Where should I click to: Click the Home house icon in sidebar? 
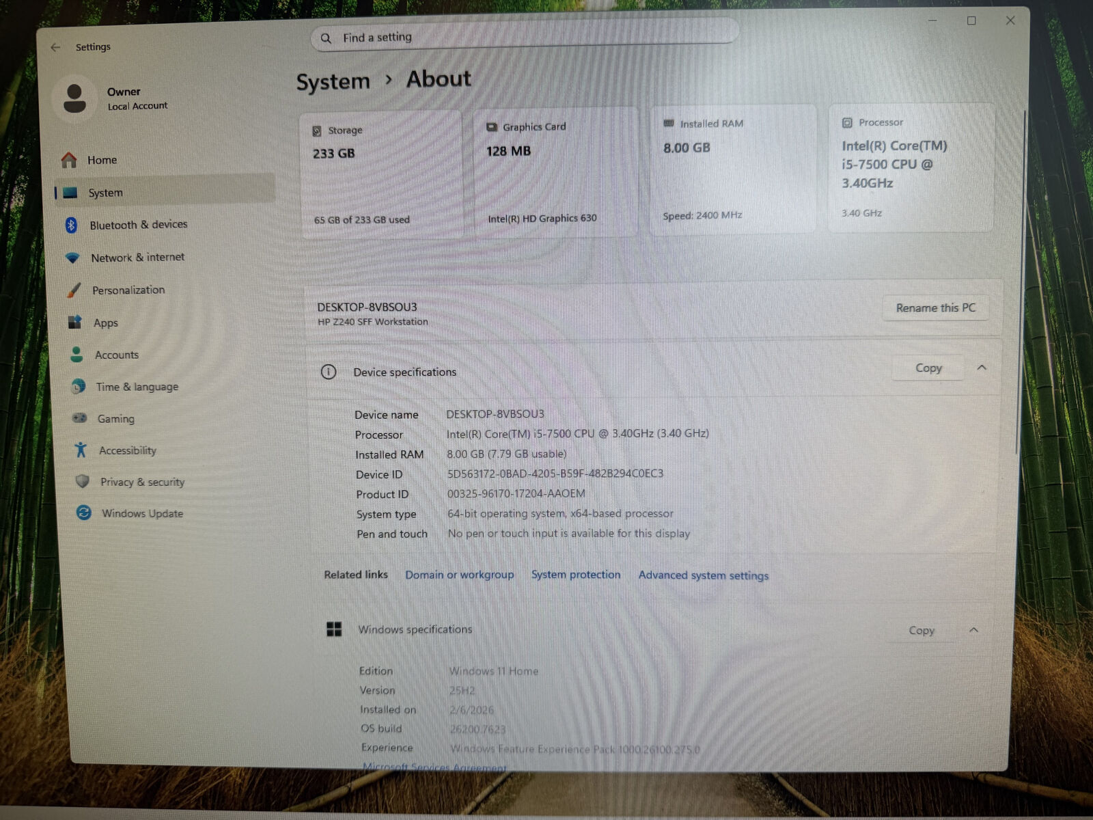(69, 160)
